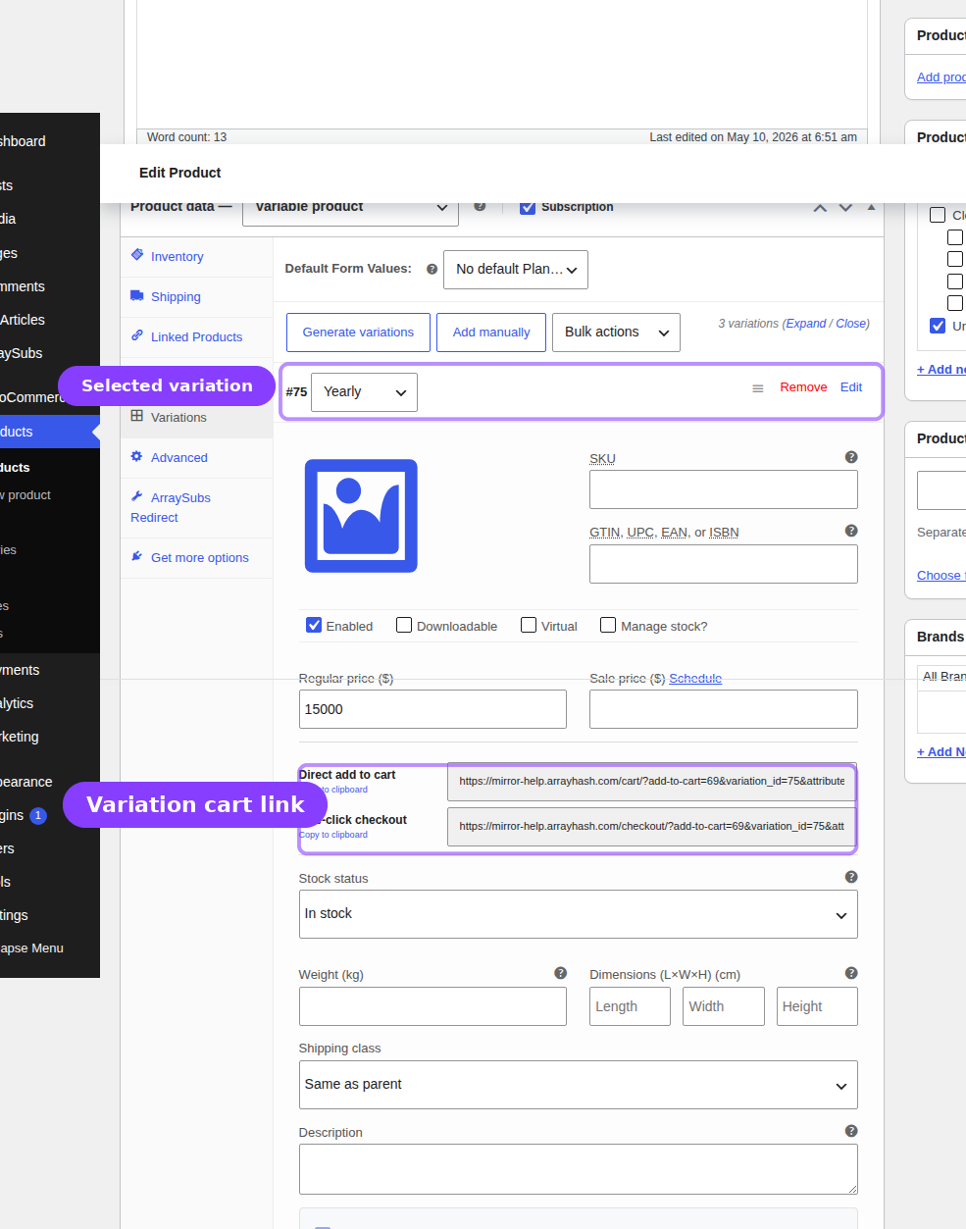
Task: Open the SKU help tooltip
Action: pyautogui.click(x=851, y=457)
